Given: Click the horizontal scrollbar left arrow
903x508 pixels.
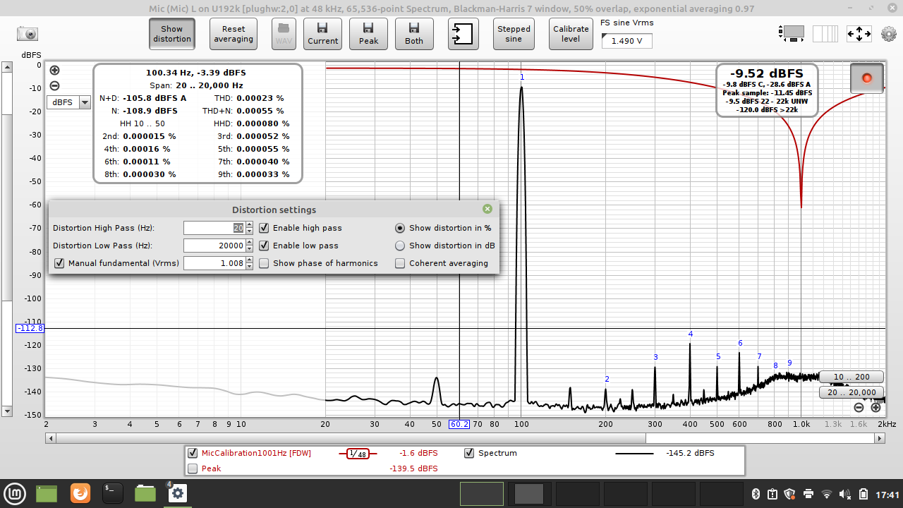Looking at the screenshot, I should tap(51, 438).
